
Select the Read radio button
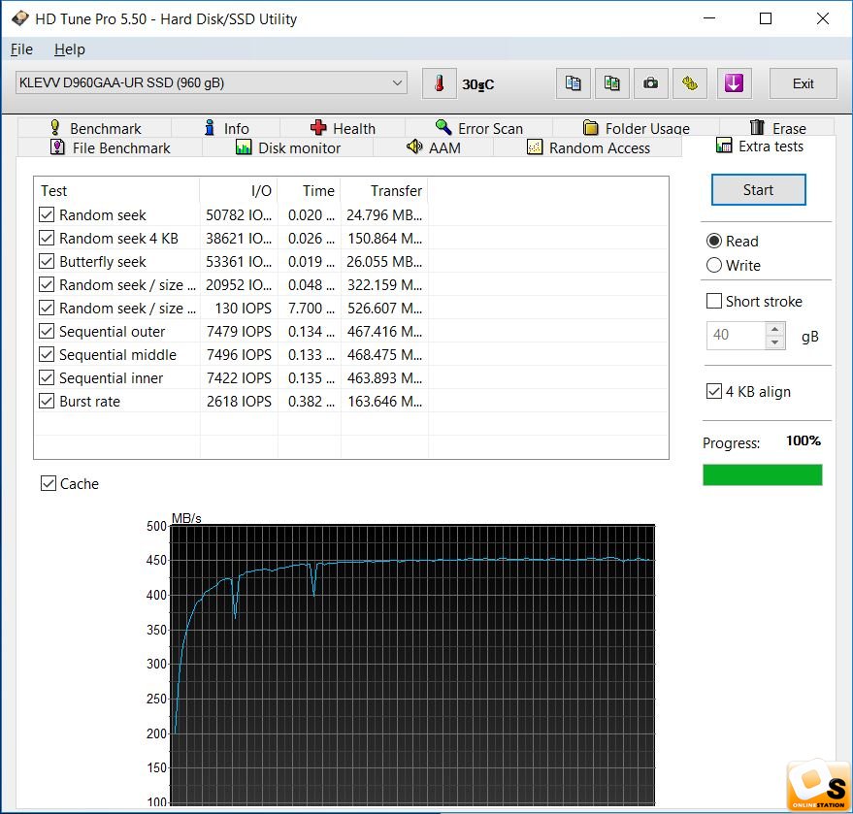pyautogui.click(x=713, y=241)
